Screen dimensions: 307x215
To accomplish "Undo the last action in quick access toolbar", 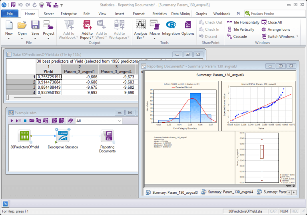I will tap(20, 5).
